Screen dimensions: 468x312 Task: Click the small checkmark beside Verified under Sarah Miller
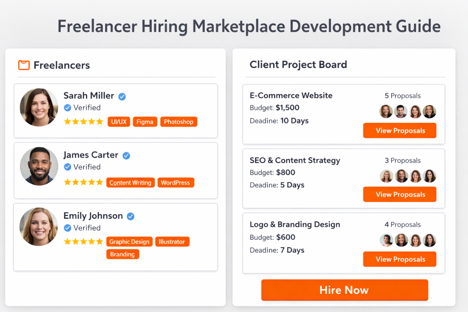coord(67,108)
